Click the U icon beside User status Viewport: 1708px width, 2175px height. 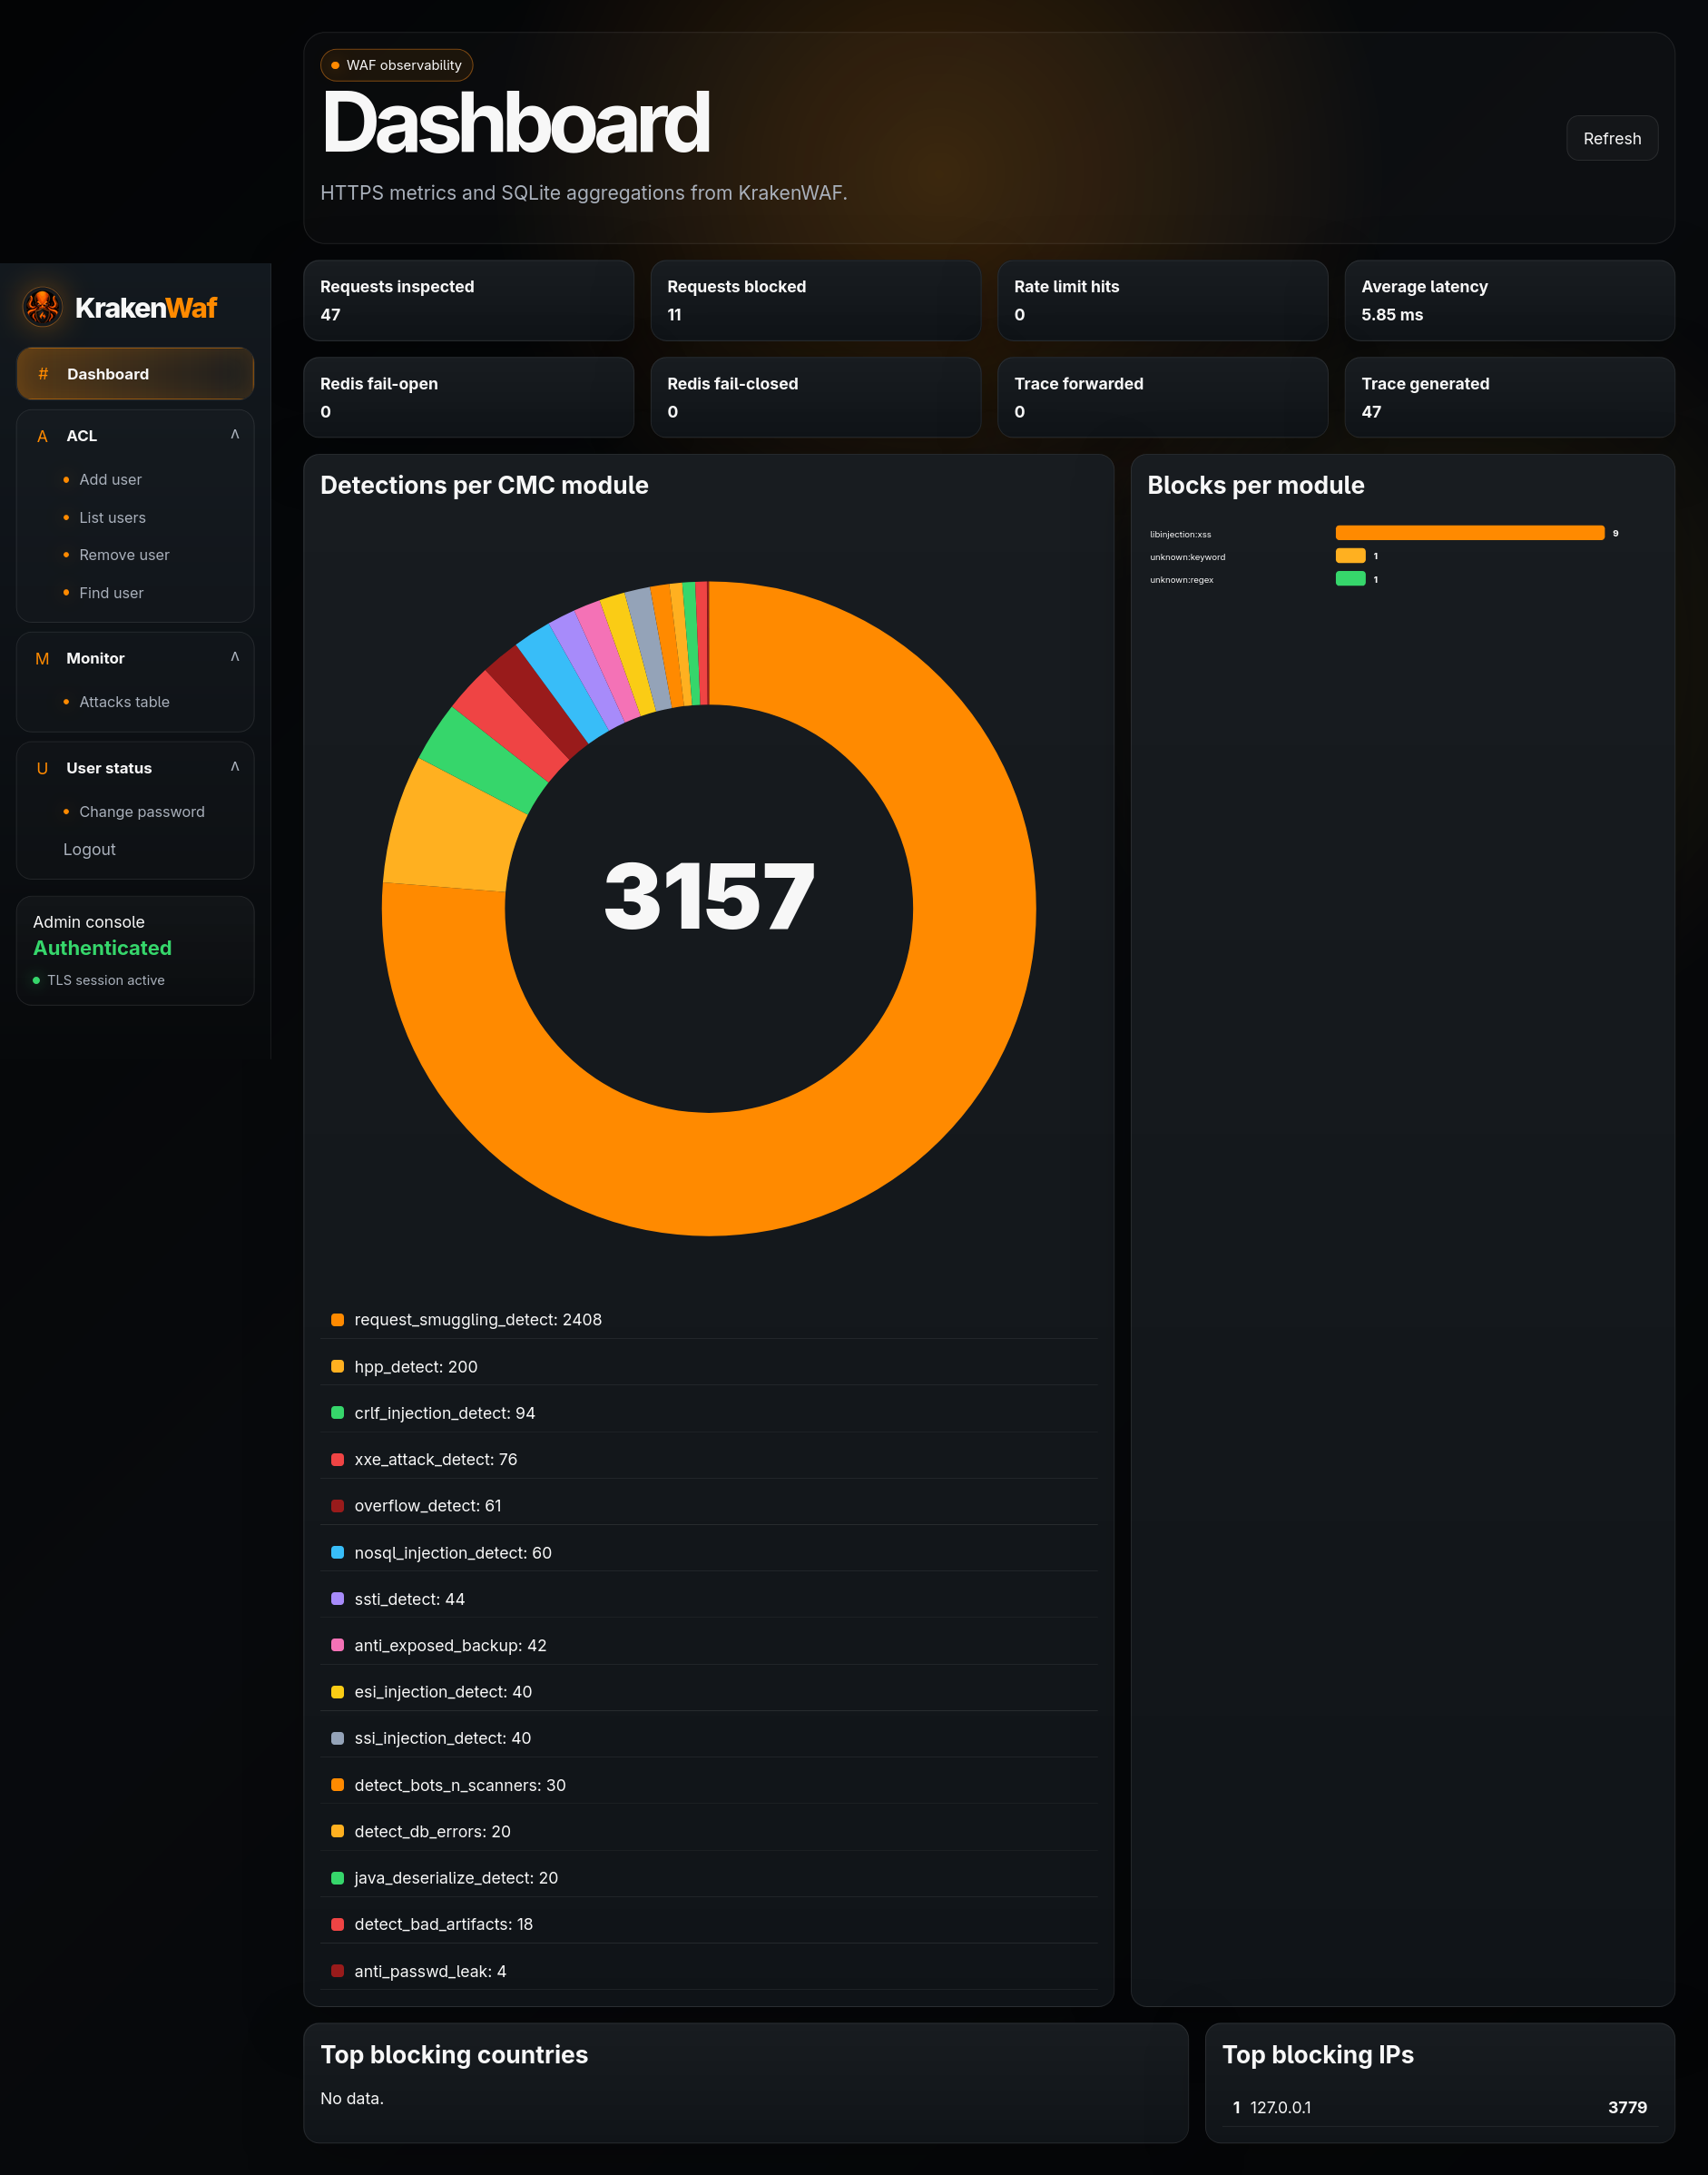[42, 768]
